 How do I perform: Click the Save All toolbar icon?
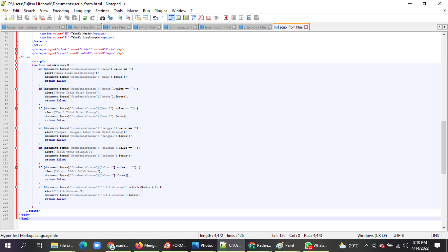pyautogui.click(x=27, y=18)
